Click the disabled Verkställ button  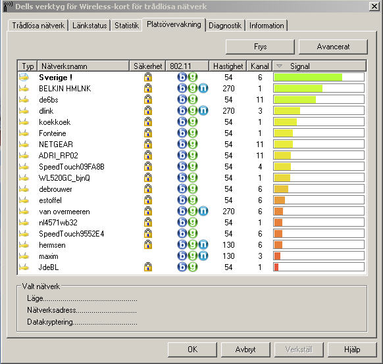coord(299,350)
